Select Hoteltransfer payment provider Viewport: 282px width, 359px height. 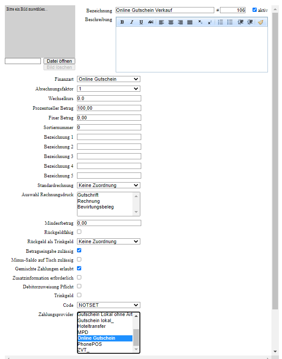(x=105, y=326)
